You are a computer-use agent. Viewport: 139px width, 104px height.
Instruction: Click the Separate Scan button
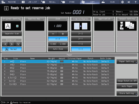point(12,34)
